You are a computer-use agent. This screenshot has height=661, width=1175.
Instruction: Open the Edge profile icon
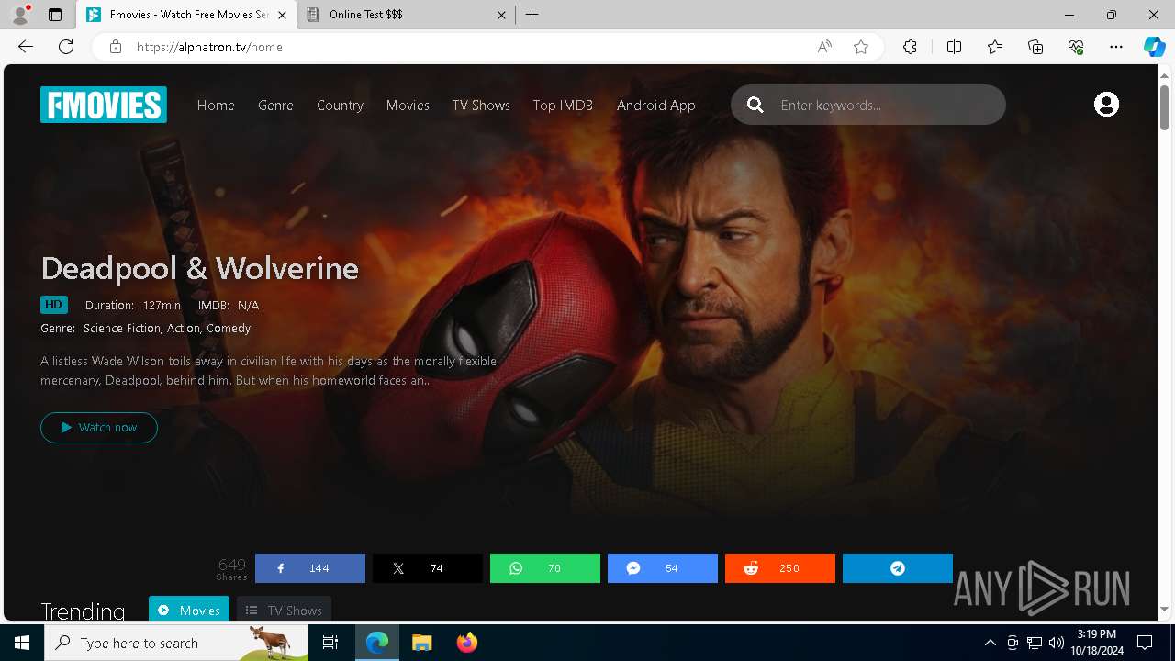(x=20, y=15)
